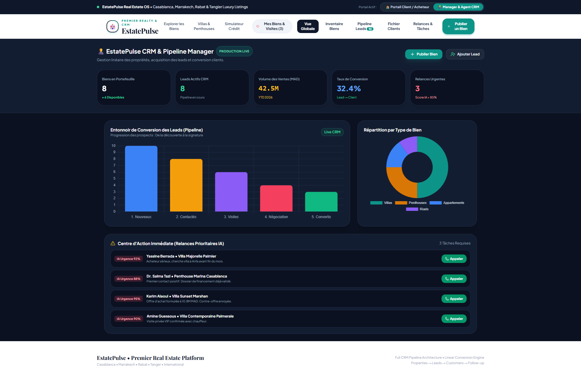Click Publier un Bien in navbar
The width and height of the screenshot is (581, 379).
458,26
